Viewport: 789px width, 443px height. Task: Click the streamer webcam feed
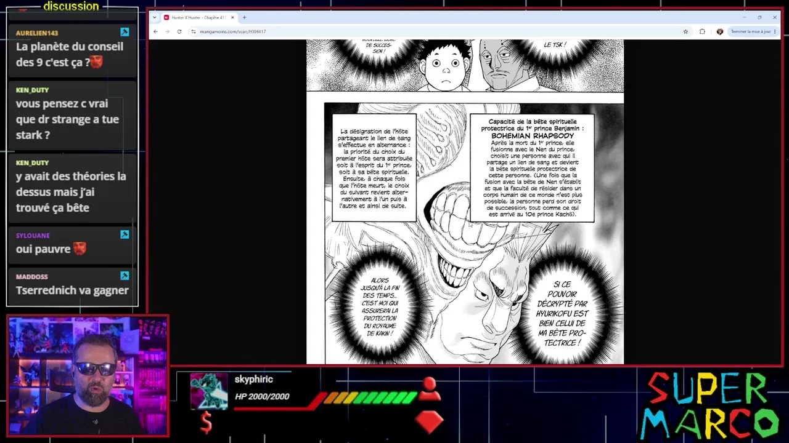[x=88, y=377]
